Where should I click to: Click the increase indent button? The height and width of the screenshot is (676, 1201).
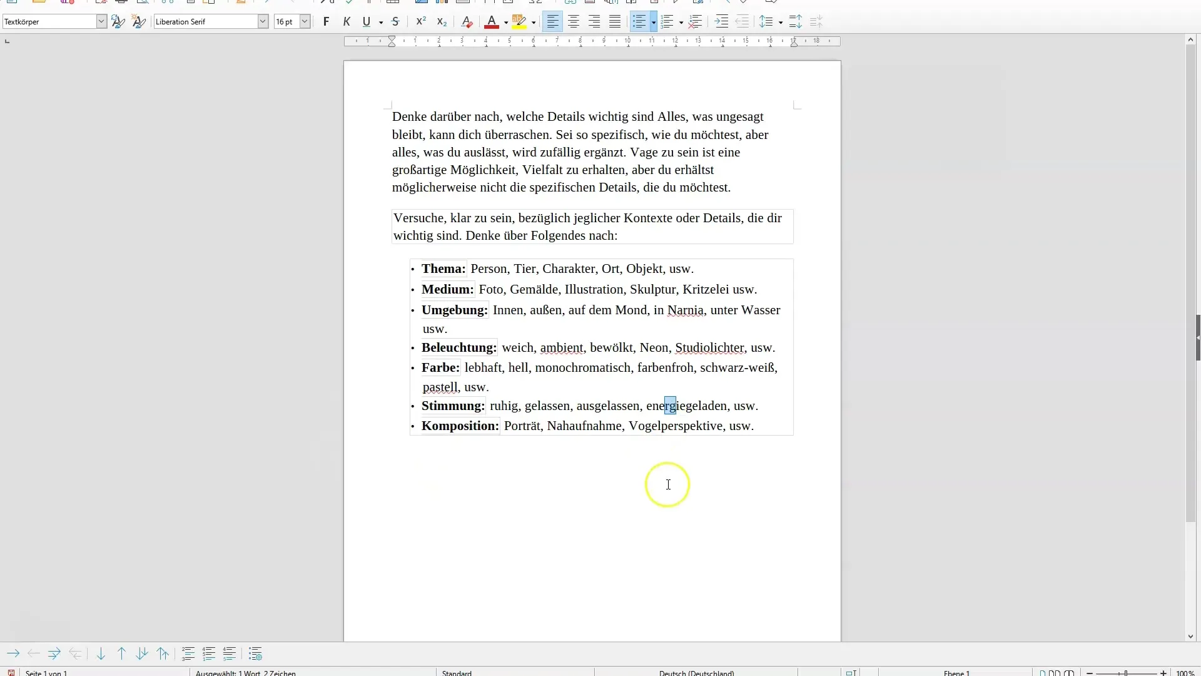click(x=720, y=21)
